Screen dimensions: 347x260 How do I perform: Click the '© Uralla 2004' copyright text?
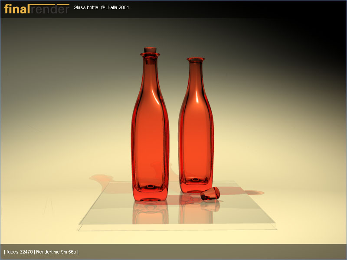(115, 7)
